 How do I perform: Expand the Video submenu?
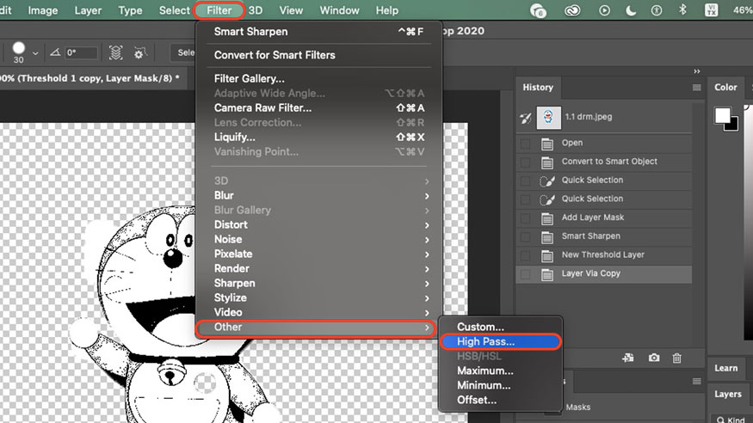click(319, 313)
